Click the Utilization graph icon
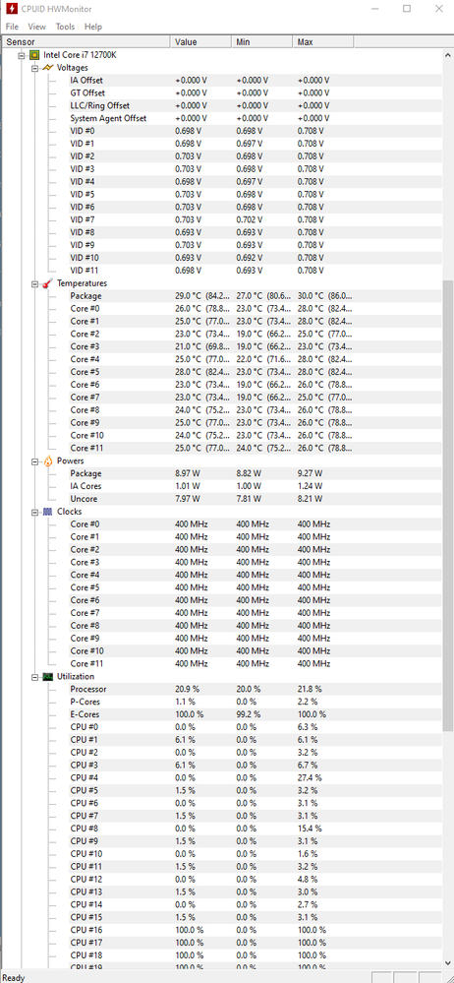 tap(47, 676)
